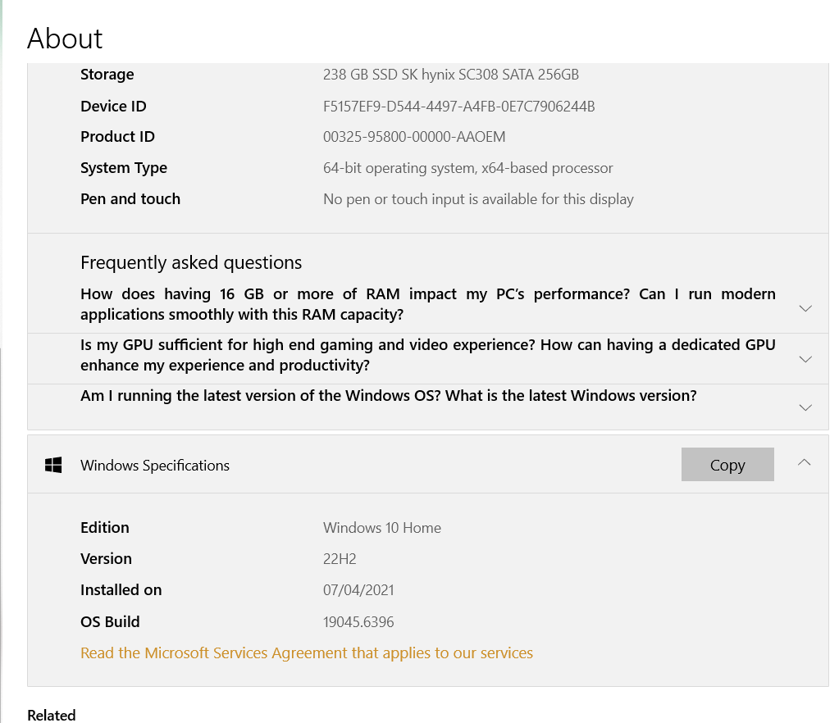The width and height of the screenshot is (839, 723).
Task: Expand the 16 GB RAM performance question
Action: click(805, 308)
